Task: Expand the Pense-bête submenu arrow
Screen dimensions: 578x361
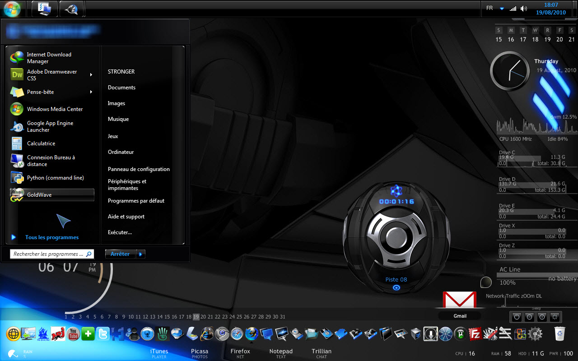Action: [x=91, y=92]
